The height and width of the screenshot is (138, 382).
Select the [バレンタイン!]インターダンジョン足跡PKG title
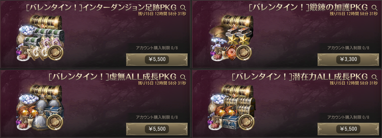101,7
